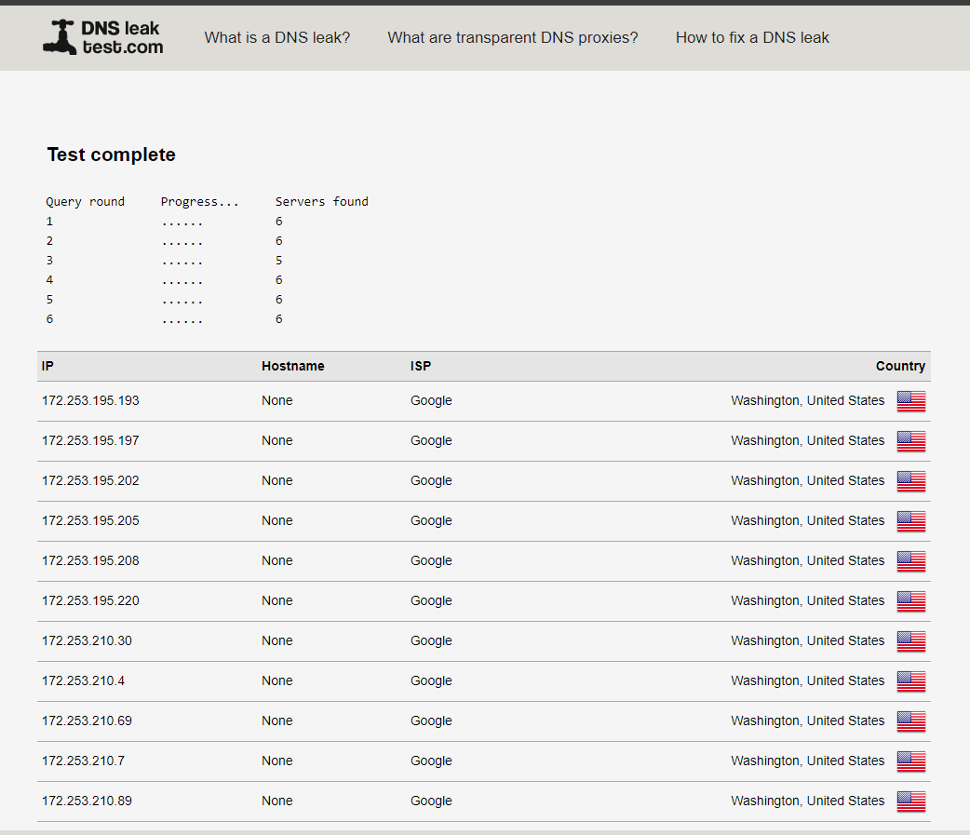Click US flag in 172.253.195.205 row
This screenshot has width=970, height=835.
[911, 521]
